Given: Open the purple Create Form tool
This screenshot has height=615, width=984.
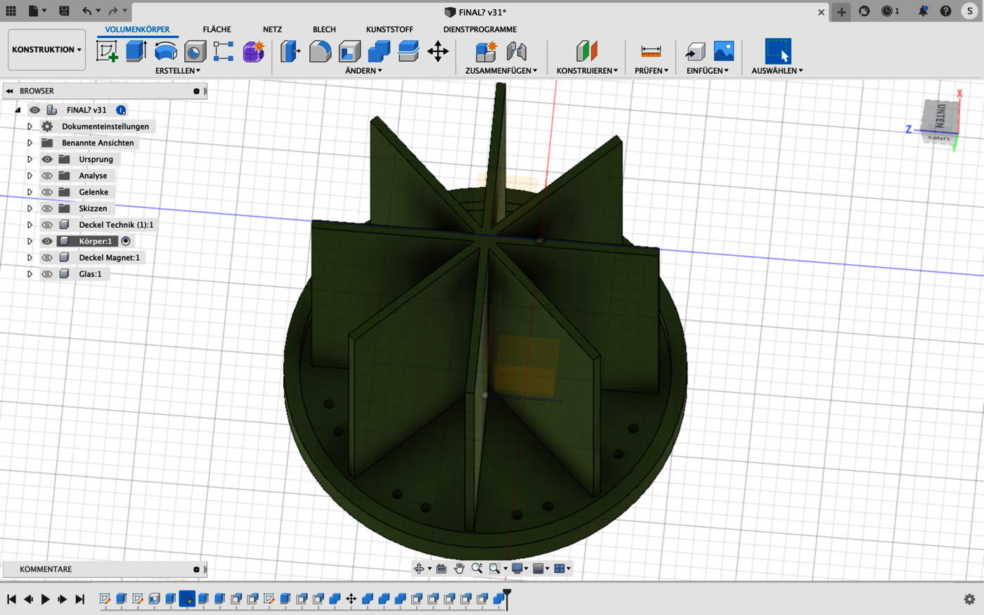Looking at the screenshot, I should [x=253, y=51].
